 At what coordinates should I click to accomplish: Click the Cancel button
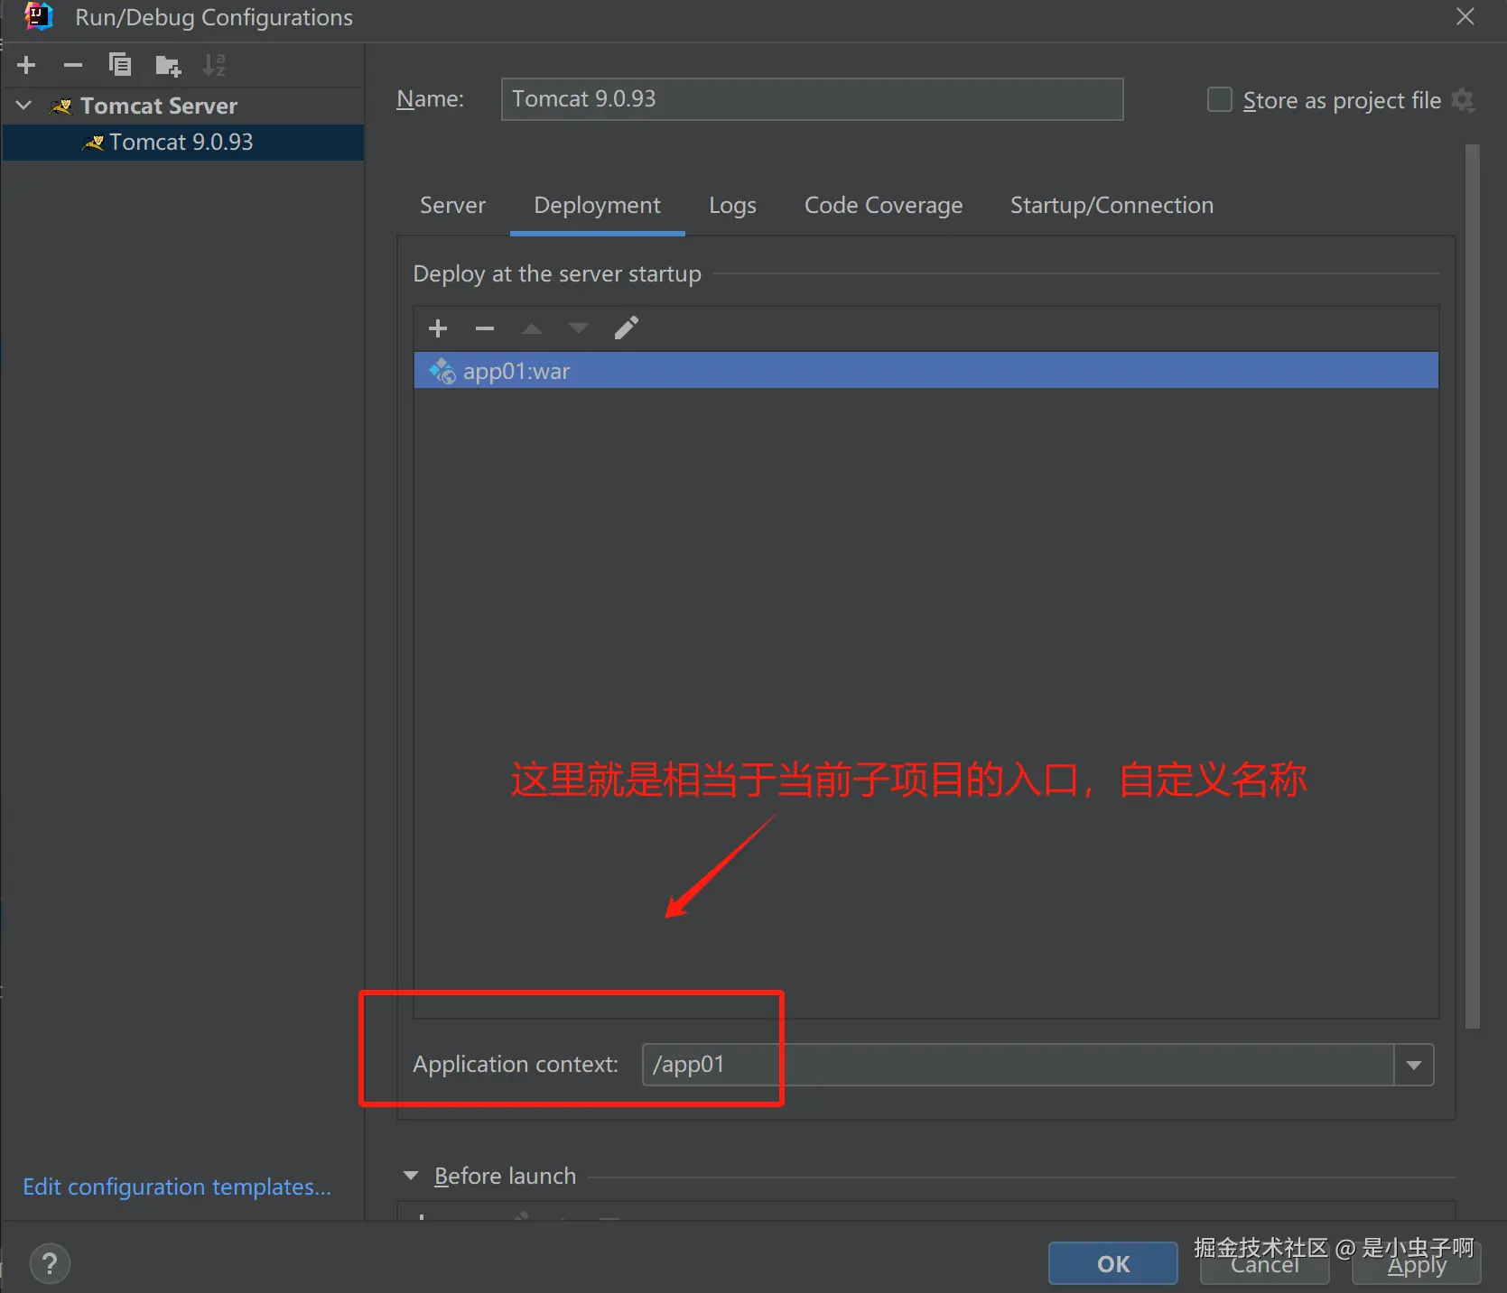(1264, 1265)
